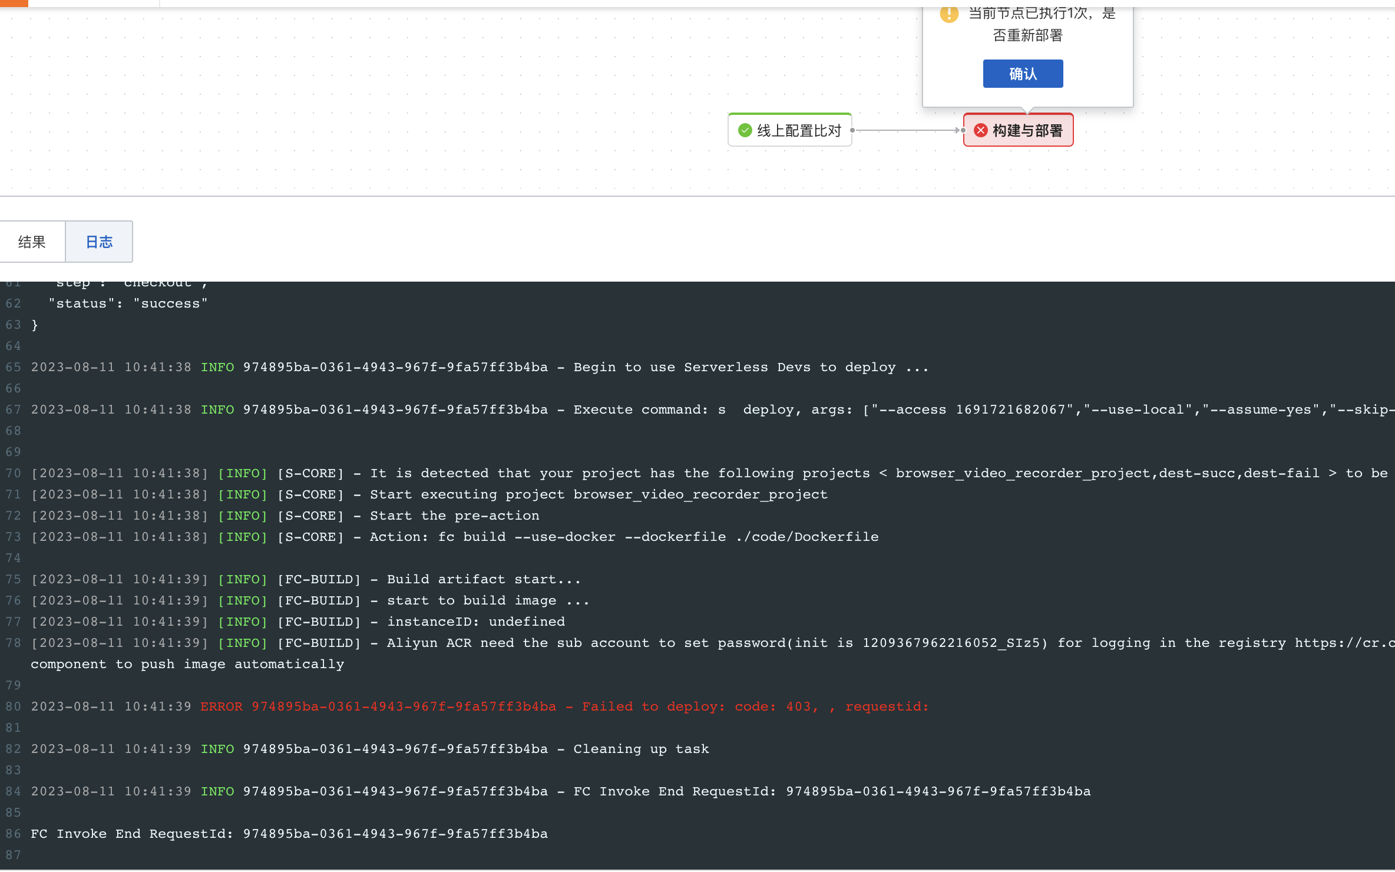Click line number 80 in the log gutter
The height and width of the screenshot is (872, 1395).
(13, 706)
